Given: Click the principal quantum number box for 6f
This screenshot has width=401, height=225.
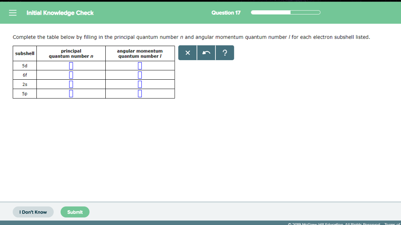Looking at the screenshot, I should point(71,75).
